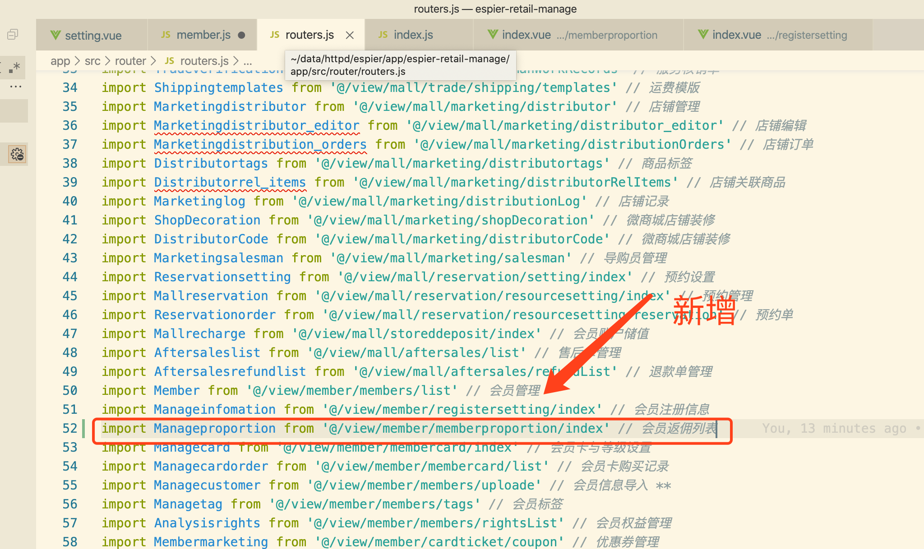Close the routers.js tab

pyautogui.click(x=350, y=35)
